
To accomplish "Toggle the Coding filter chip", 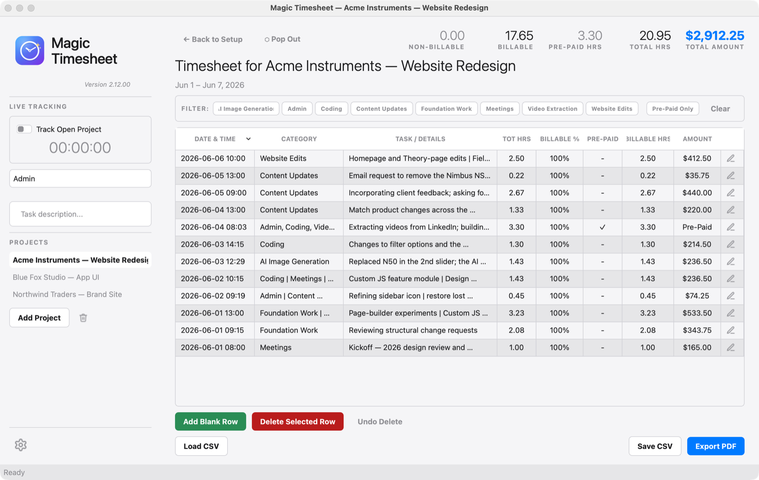I will (x=331, y=109).
